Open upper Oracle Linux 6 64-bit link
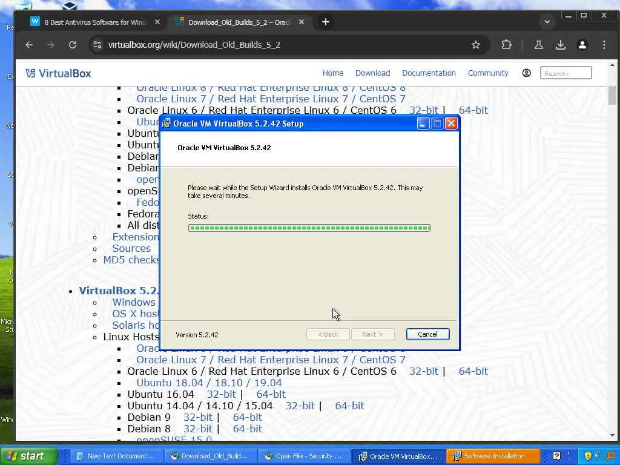Image resolution: width=620 pixels, height=465 pixels. point(473,110)
